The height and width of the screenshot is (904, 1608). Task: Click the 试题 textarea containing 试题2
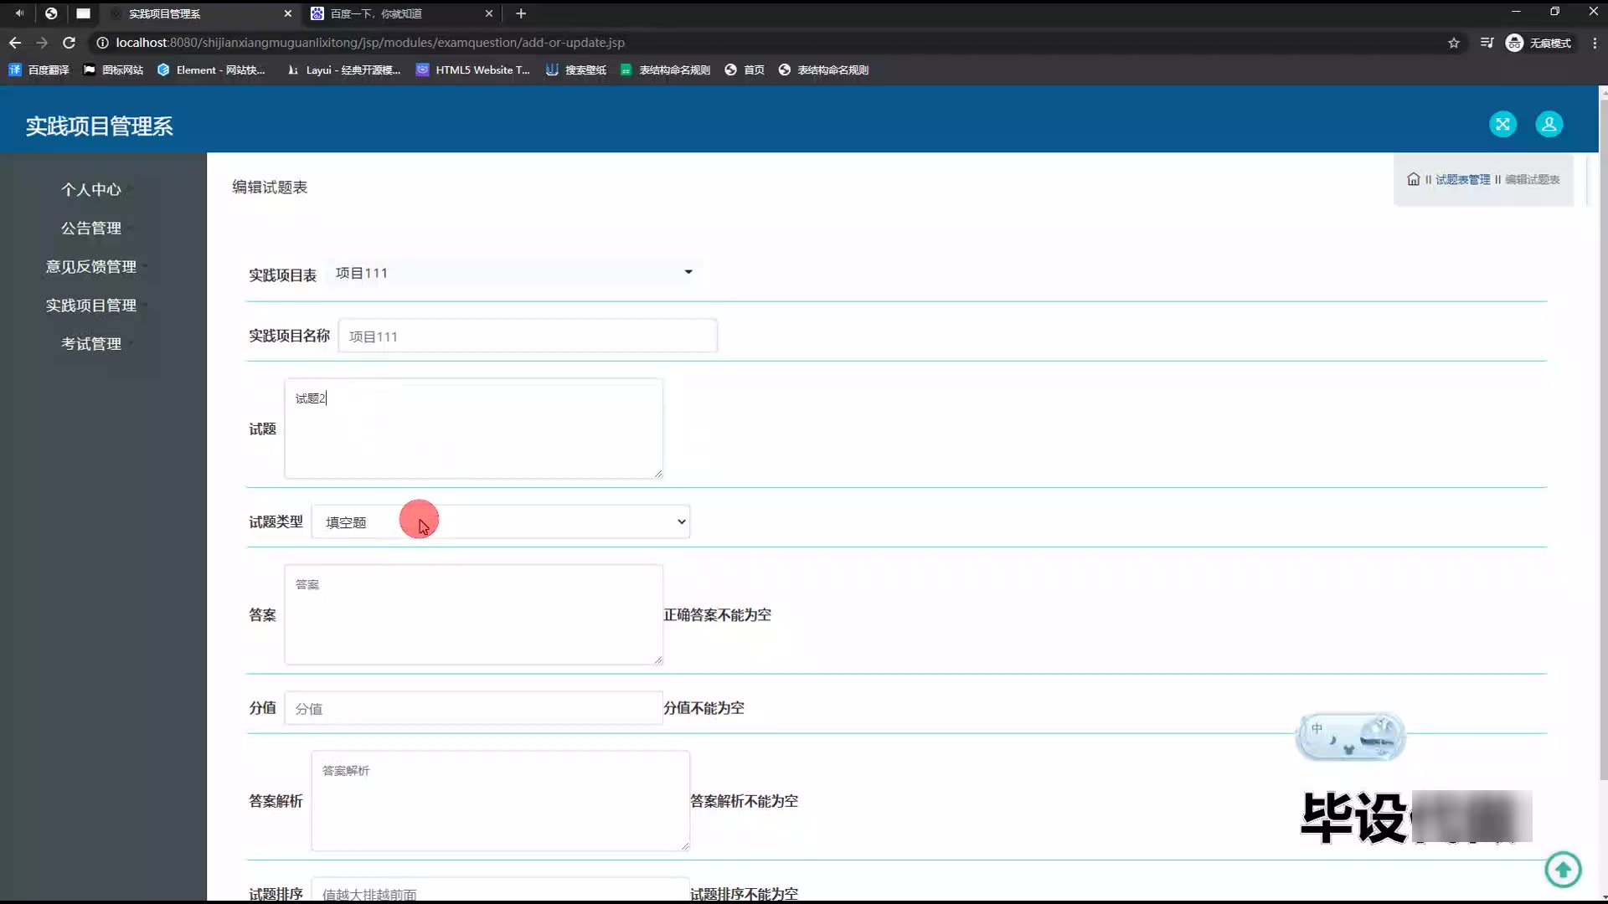(474, 429)
